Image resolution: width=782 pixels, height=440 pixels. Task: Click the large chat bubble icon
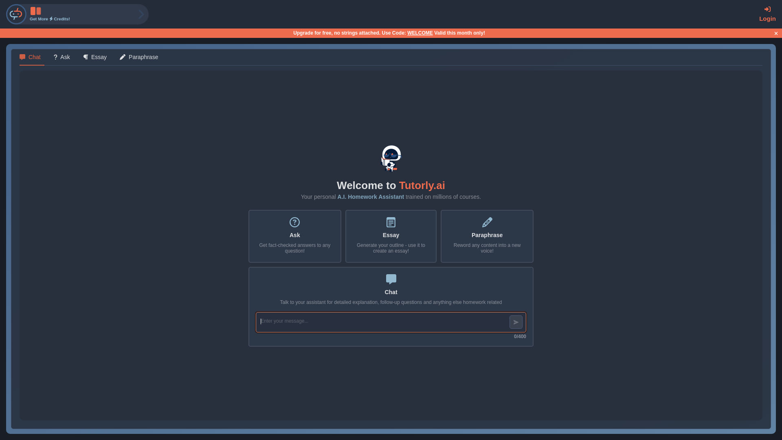coord(391,279)
